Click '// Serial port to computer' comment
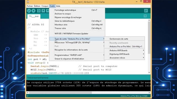177x99 pixels. click(x=98, y=66)
